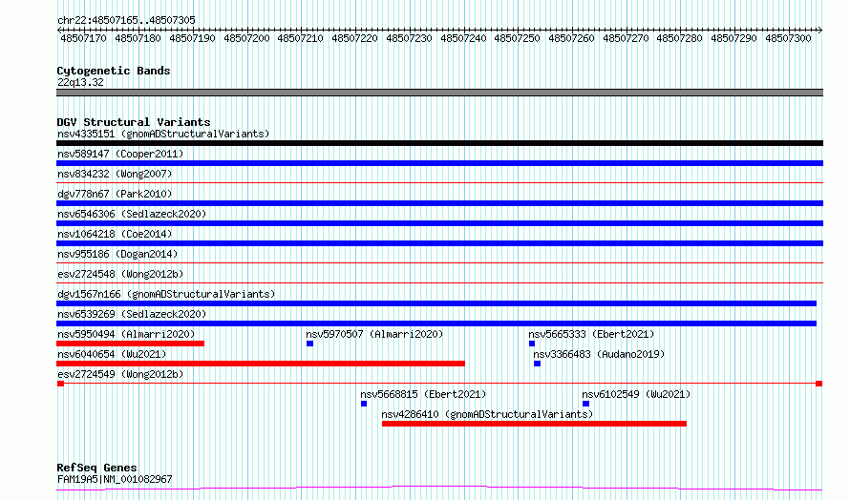The image size is (850, 500).
Task: Open the nsv5950494 (Almarri2020) label
Action: pos(126,334)
